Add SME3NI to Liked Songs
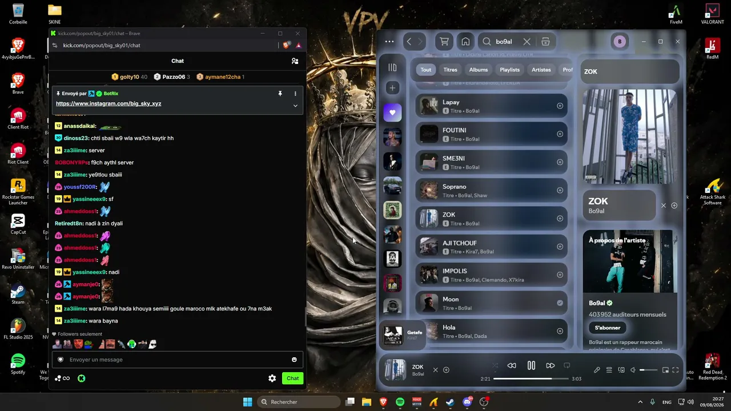This screenshot has height=411, width=731. tap(560, 162)
